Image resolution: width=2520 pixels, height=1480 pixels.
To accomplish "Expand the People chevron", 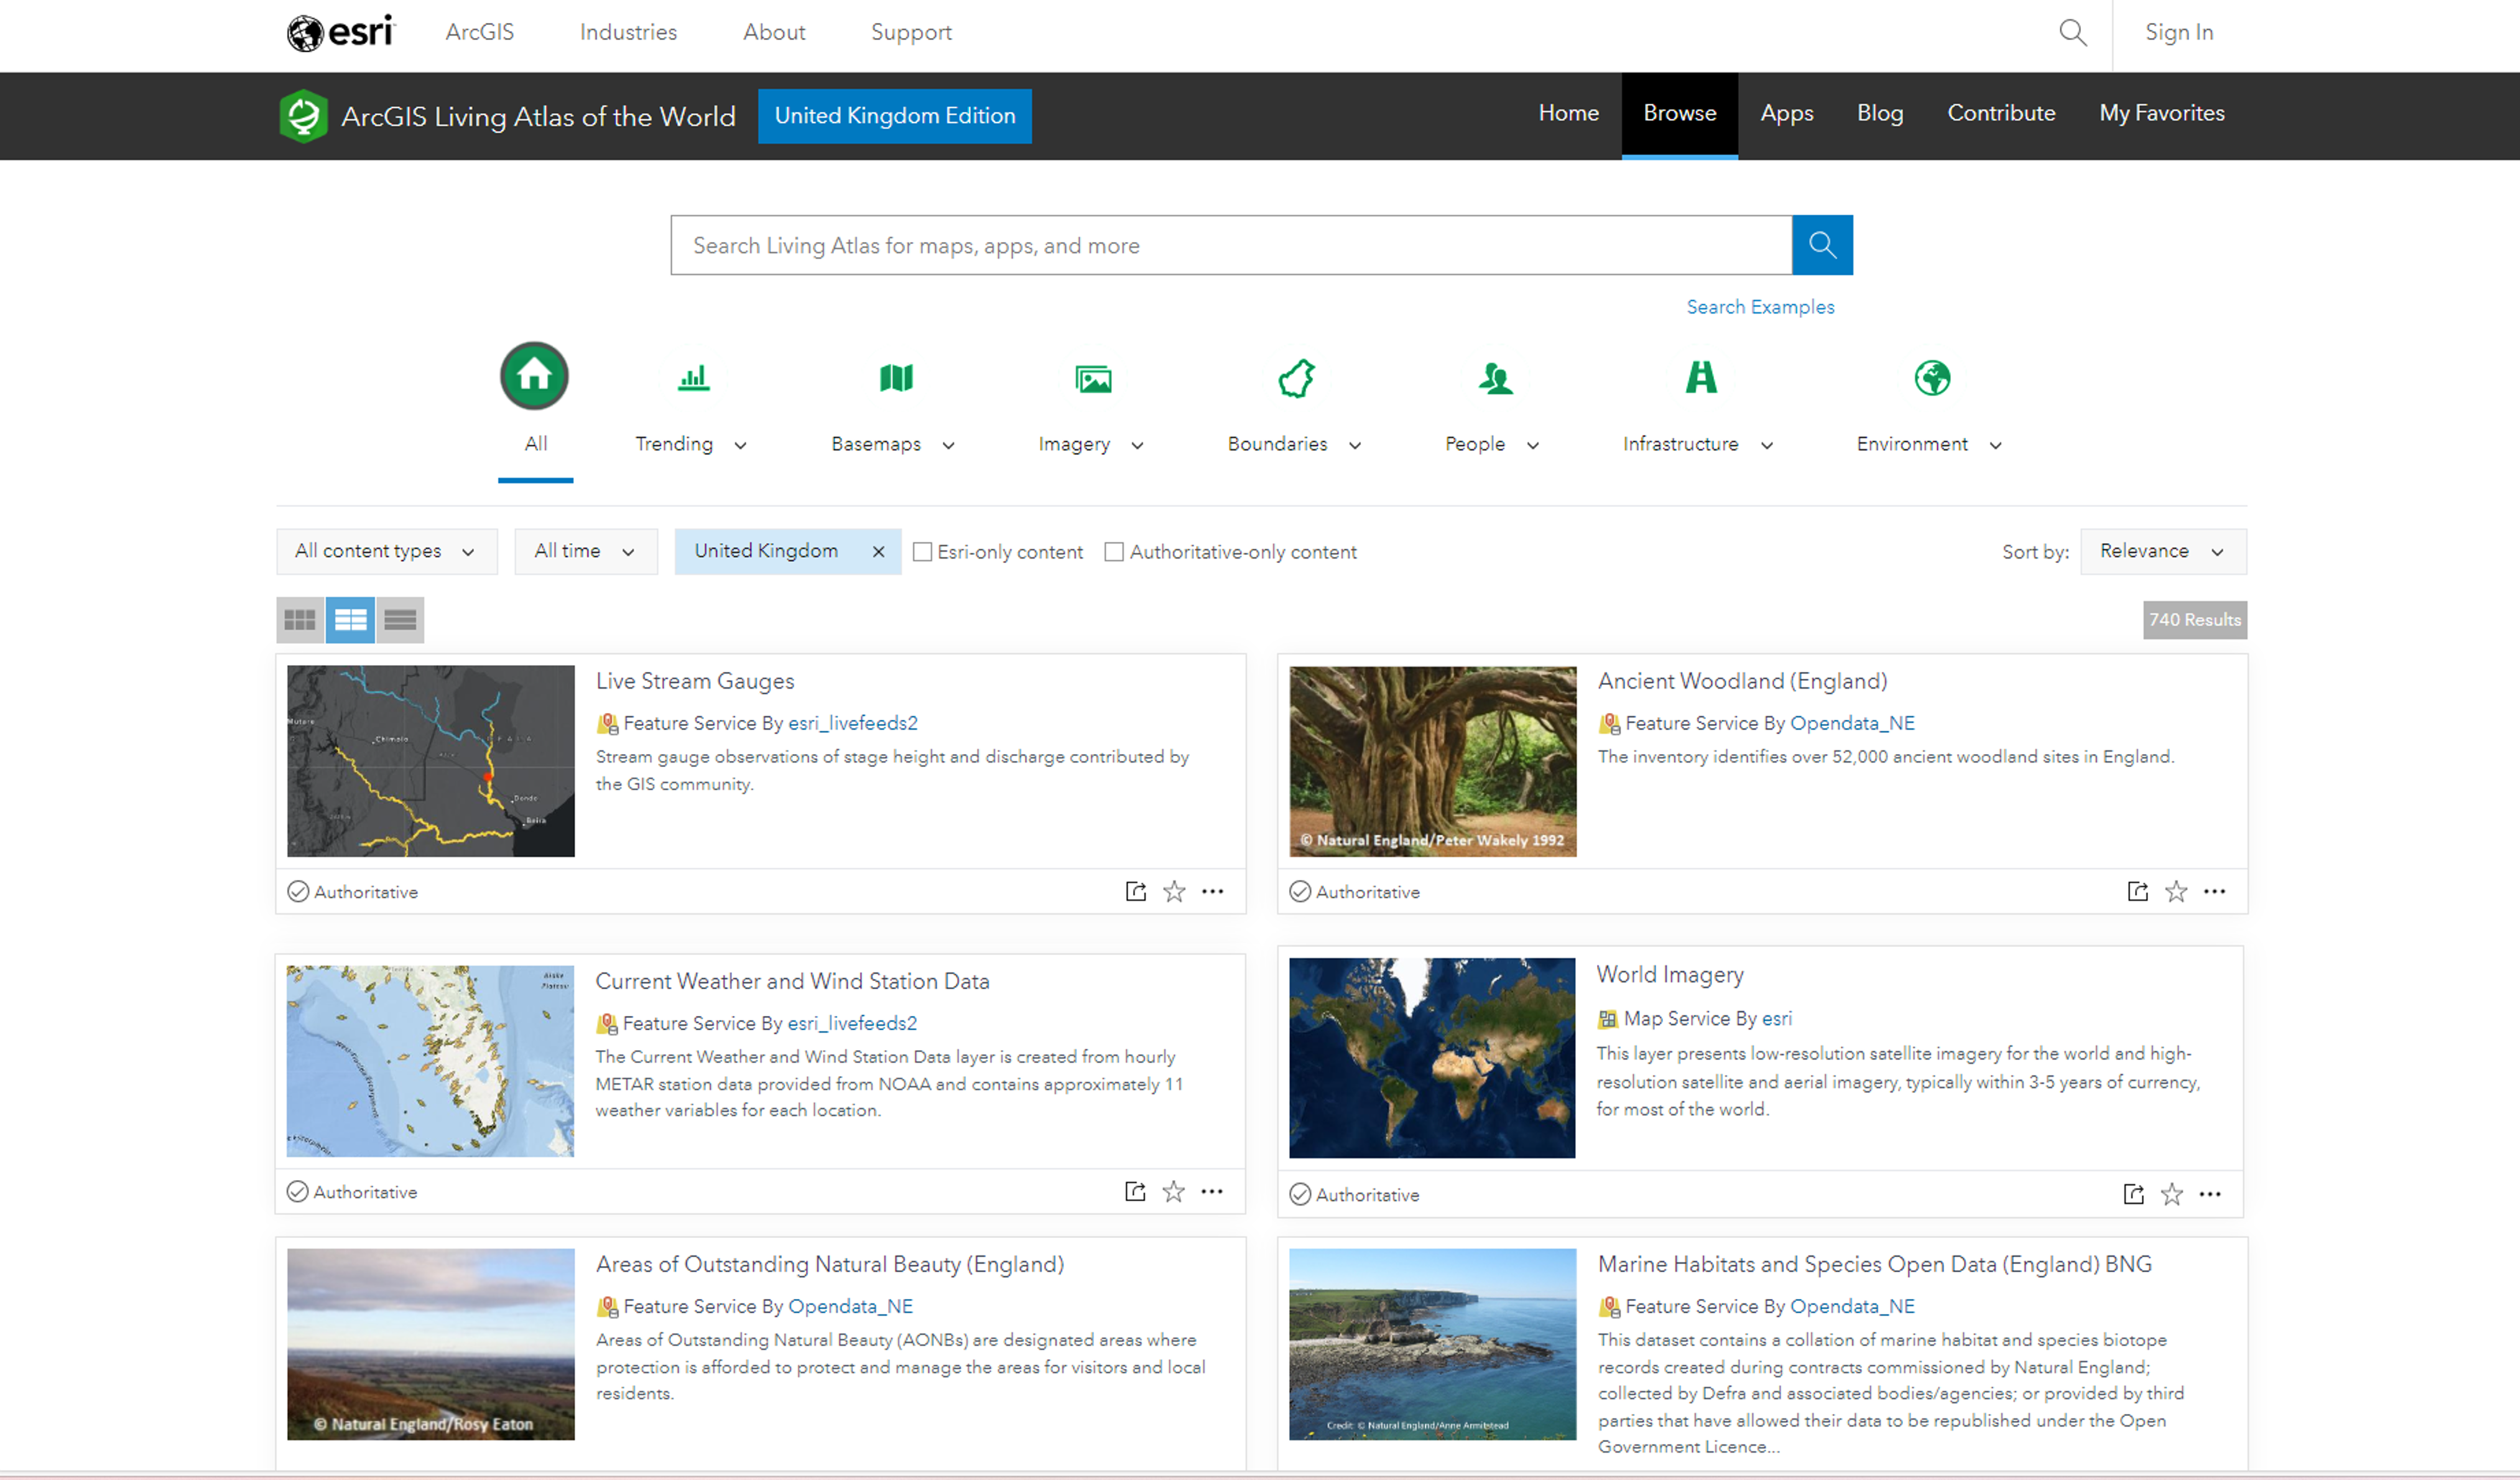I will click(1533, 446).
